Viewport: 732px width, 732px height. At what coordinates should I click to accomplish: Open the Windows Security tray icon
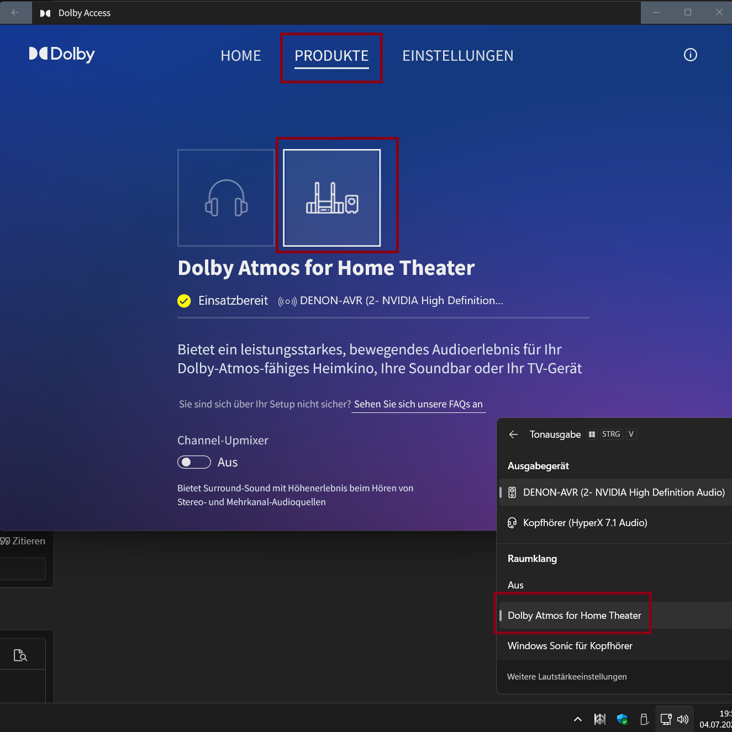[623, 719]
